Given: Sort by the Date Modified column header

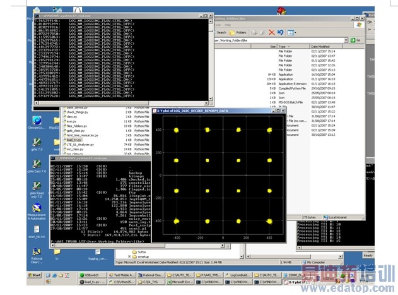Looking at the screenshot, I should click(x=326, y=47).
